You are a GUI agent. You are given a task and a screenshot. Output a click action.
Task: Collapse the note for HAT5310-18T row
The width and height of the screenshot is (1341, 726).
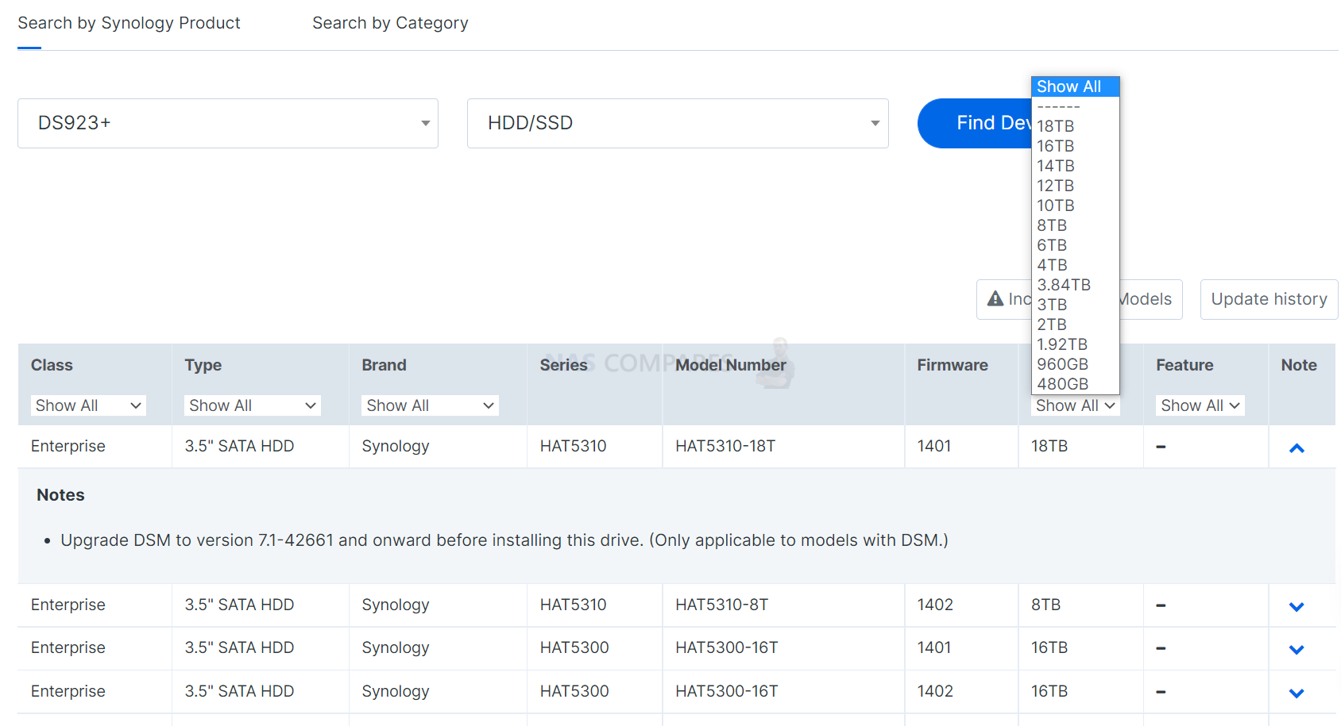pos(1297,448)
